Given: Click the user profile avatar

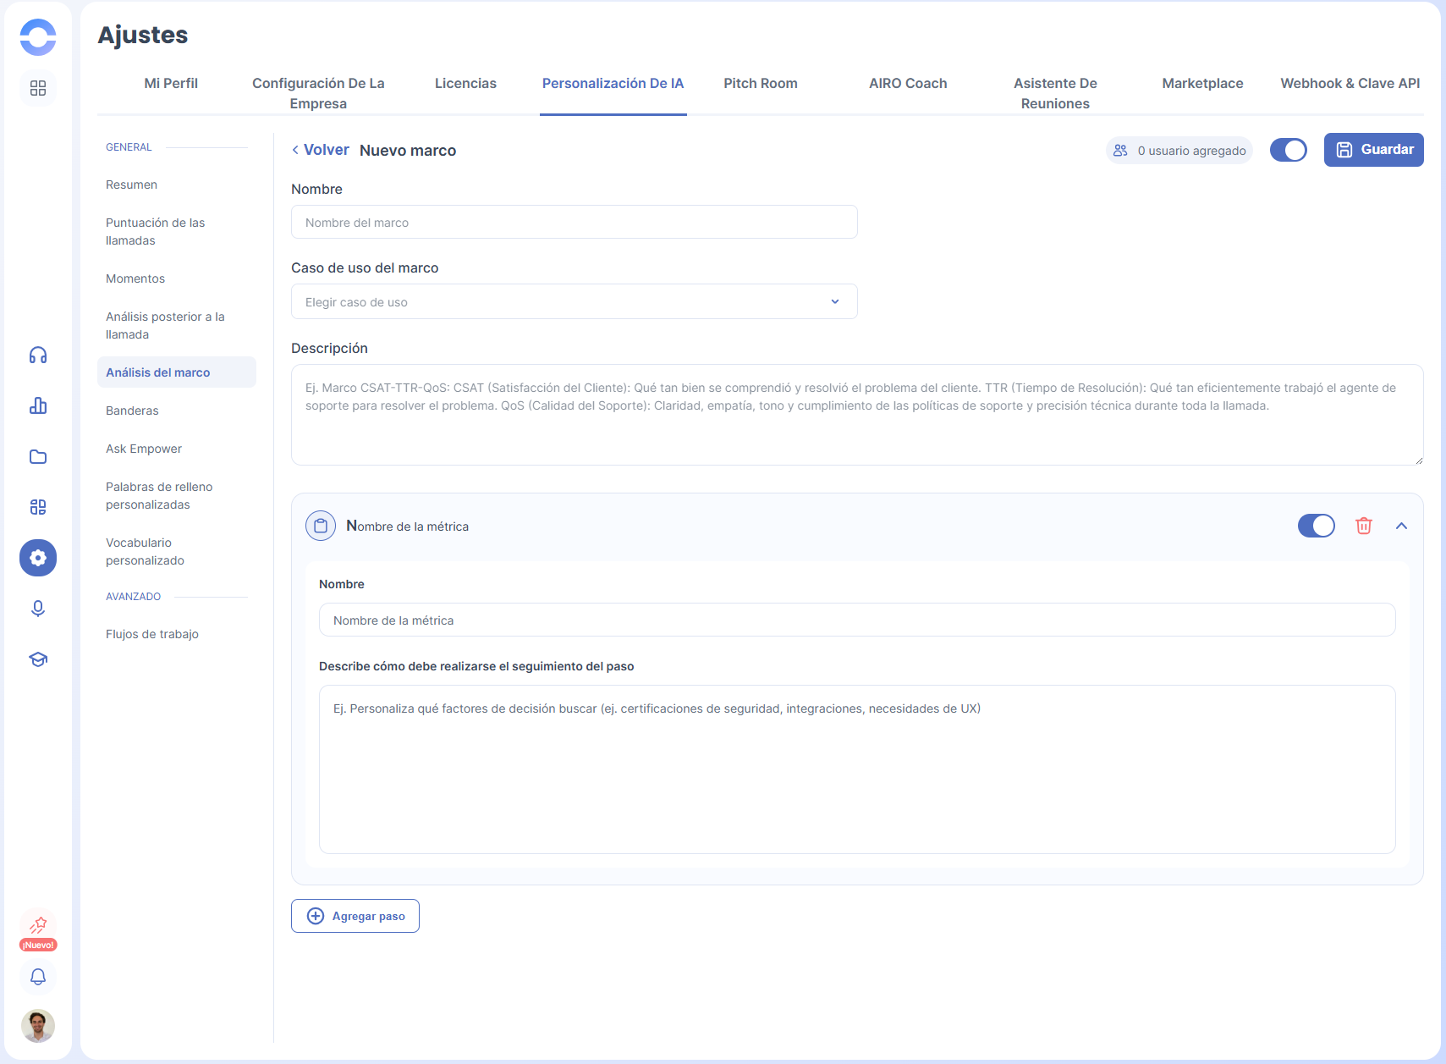Looking at the screenshot, I should (38, 1026).
